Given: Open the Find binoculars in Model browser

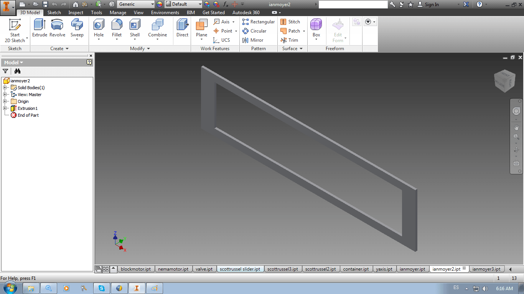Looking at the screenshot, I should pos(17,71).
